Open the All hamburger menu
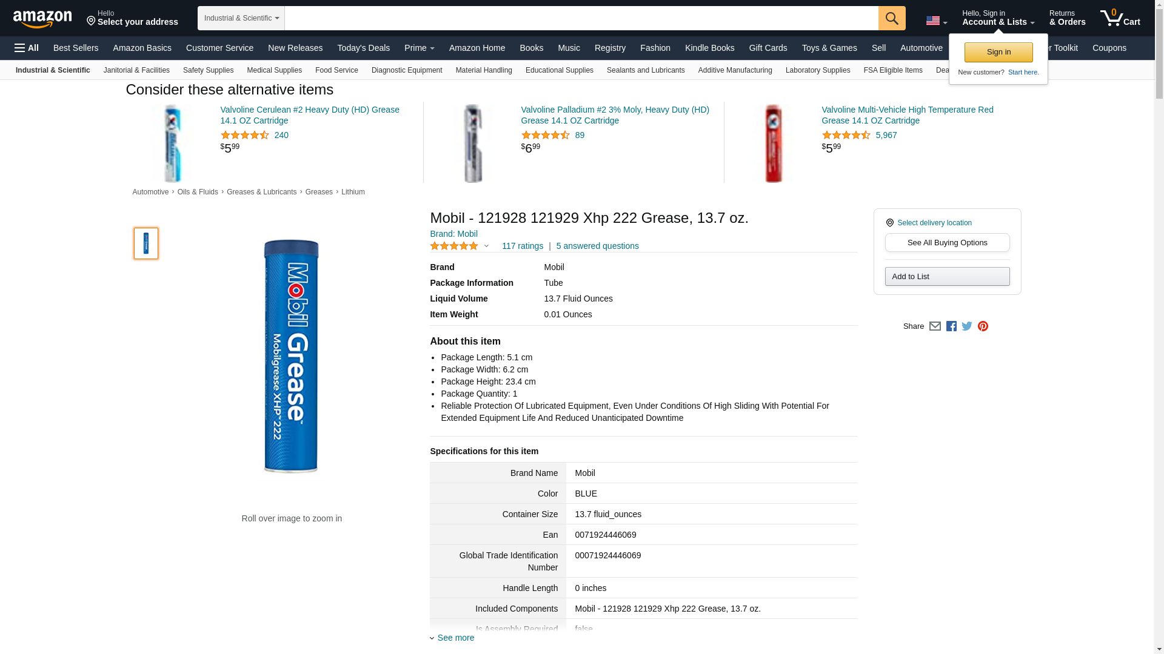The height and width of the screenshot is (654, 1164). [27, 48]
